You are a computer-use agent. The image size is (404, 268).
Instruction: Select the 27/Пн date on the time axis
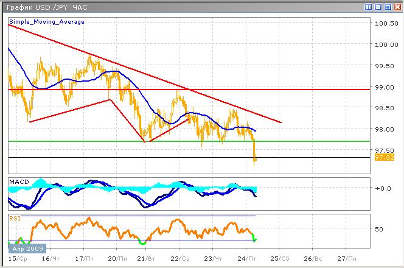click(344, 258)
